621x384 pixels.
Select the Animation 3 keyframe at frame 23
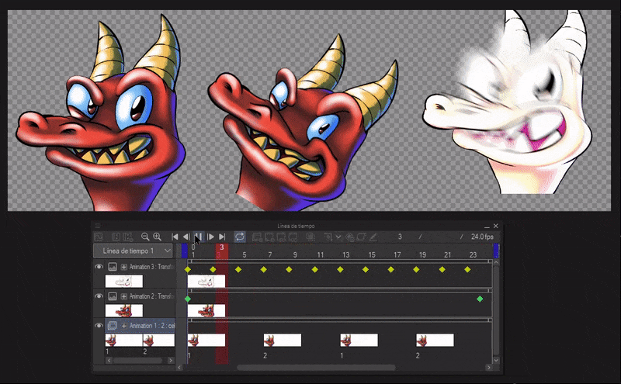click(467, 270)
